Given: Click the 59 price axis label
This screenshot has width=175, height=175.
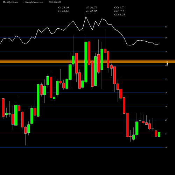Looking at the screenshot, I should pos(166,38).
